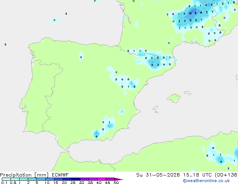Viewport: 238px width, 184px height.
Task: Click the legend label '20'
Action: coord(64,182)
